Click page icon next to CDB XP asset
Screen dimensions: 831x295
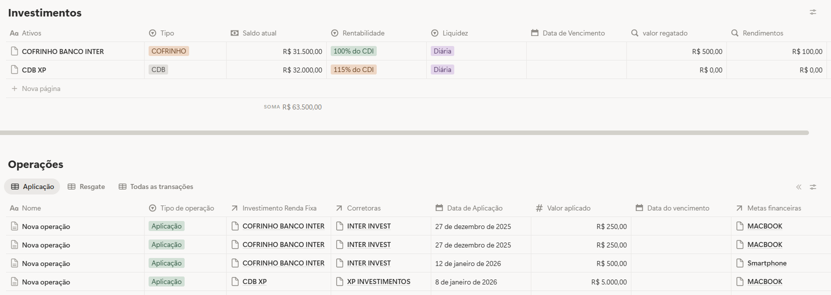pyautogui.click(x=15, y=70)
